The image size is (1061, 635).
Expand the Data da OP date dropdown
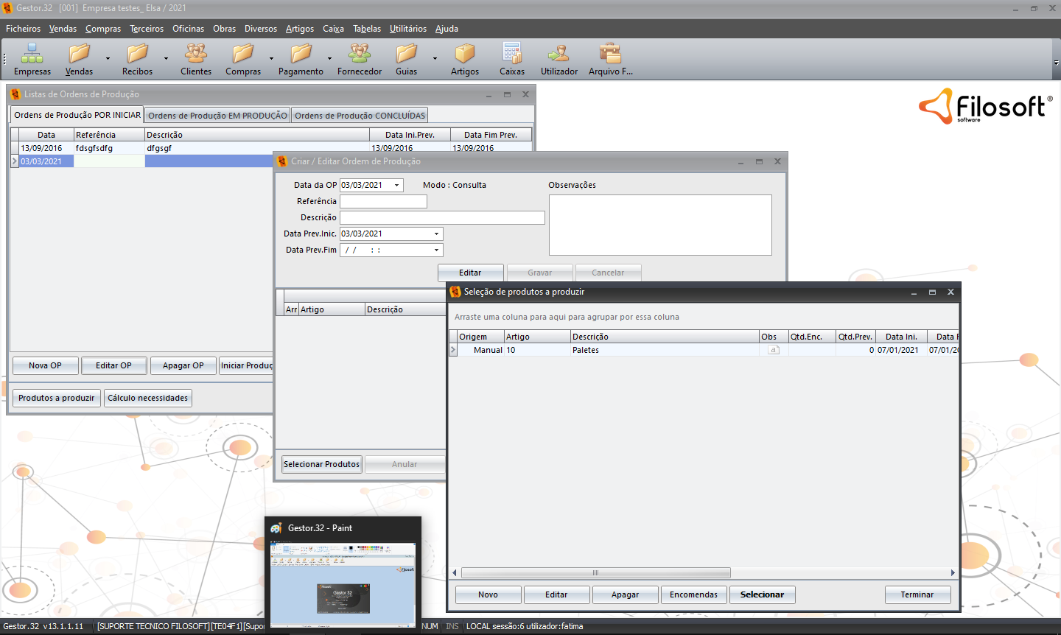click(396, 186)
